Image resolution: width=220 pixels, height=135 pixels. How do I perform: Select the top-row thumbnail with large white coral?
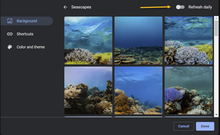188,40
